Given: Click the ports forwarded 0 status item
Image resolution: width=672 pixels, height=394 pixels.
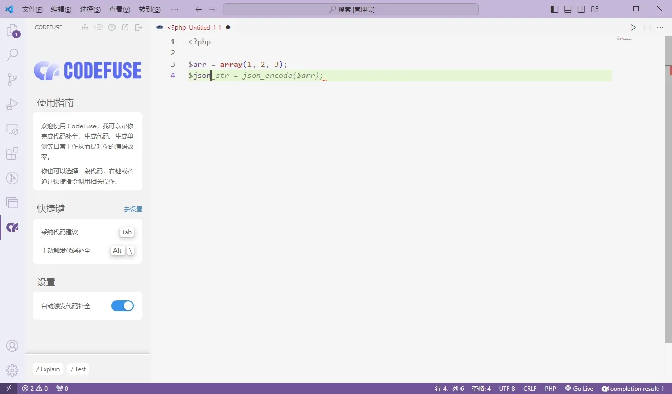Looking at the screenshot, I should 62,388.
